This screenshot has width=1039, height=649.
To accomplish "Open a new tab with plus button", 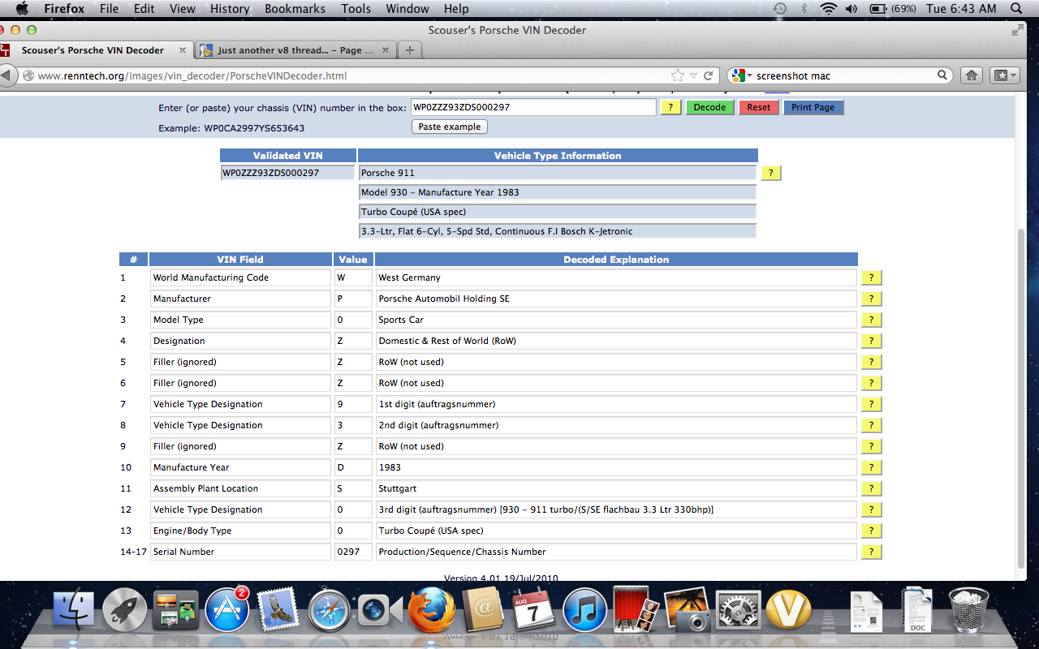I will [410, 50].
